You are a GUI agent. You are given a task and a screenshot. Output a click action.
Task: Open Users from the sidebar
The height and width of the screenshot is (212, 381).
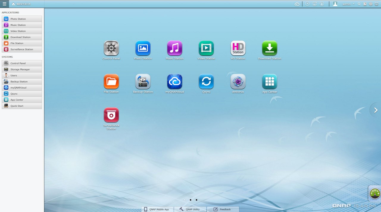[x=22, y=75]
